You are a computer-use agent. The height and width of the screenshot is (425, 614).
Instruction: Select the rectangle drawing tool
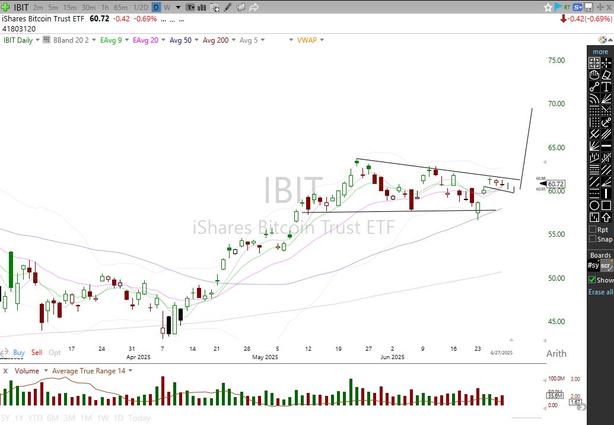point(606,205)
